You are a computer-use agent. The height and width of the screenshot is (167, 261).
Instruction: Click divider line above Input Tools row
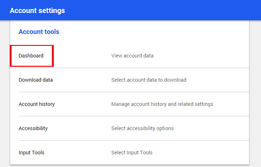coord(134,140)
